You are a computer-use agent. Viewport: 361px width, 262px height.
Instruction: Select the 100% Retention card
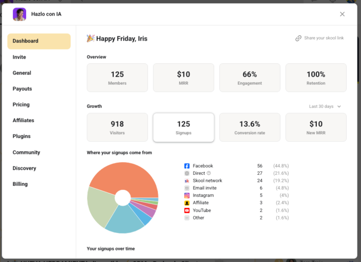click(316, 78)
